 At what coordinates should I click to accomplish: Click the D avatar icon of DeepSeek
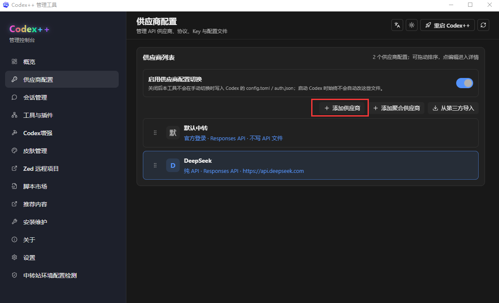point(173,165)
